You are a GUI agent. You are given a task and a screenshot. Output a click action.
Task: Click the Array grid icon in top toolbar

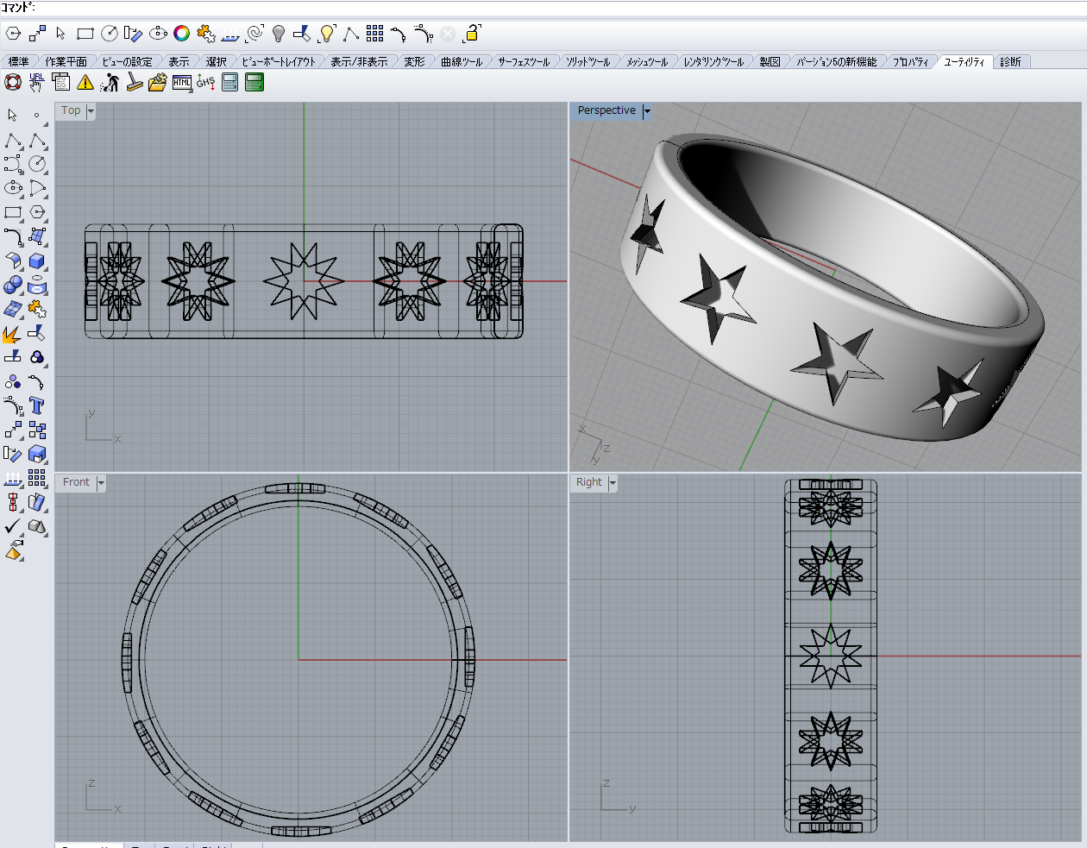tap(375, 34)
